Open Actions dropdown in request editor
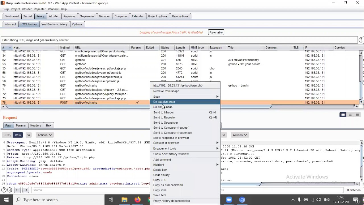364x205 pixels. coord(44,135)
